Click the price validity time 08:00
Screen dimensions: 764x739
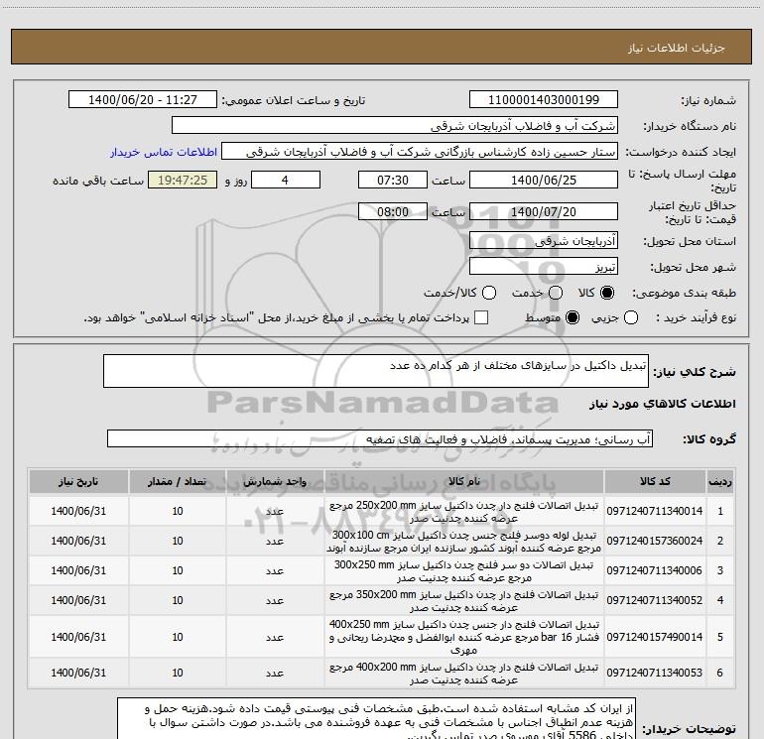point(393,211)
